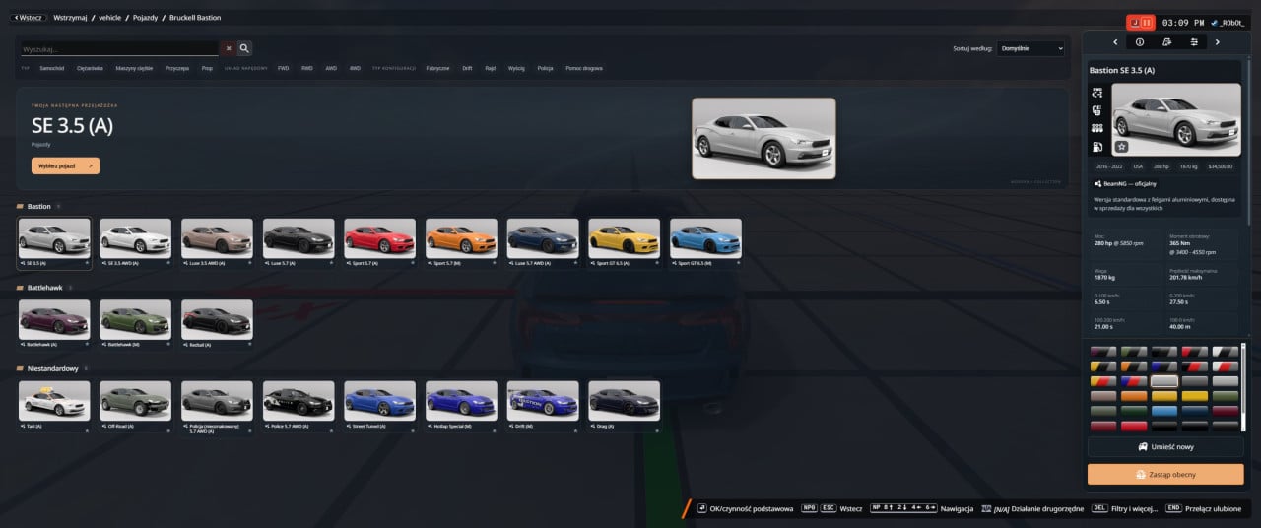This screenshot has width=1261, height=528.
Task: Click the Bastion group folder icon
Action: pos(20,206)
